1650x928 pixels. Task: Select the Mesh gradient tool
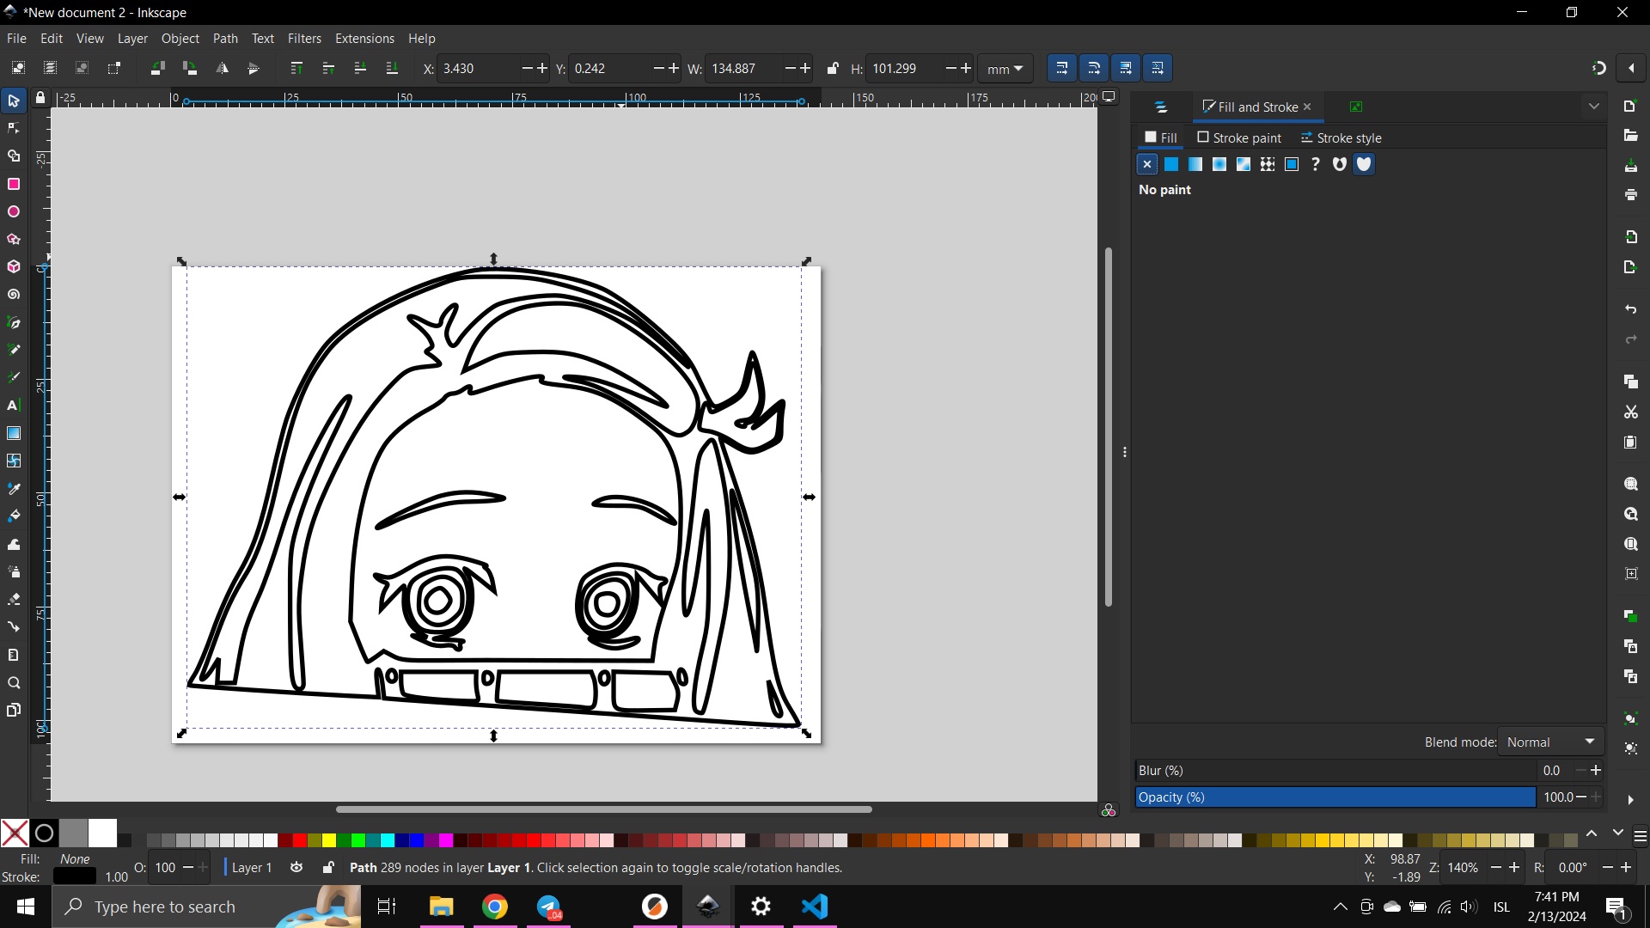click(x=14, y=461)
